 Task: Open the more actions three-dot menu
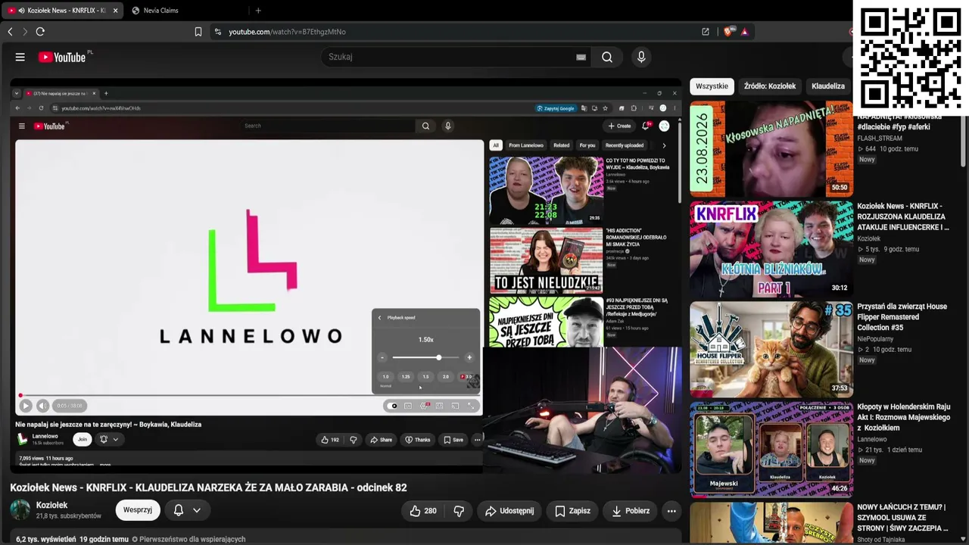671,511
